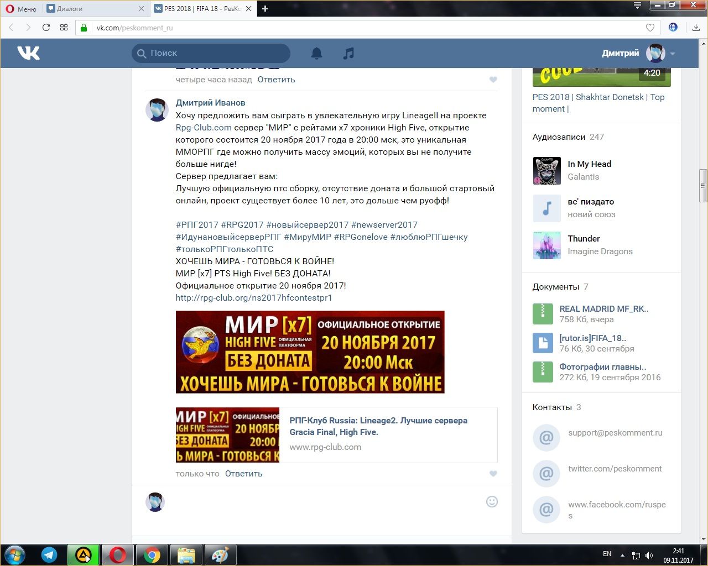Viewport: 708px width, 566px height.
Task: Open the notifications bell
Action: tap(316, 53)
